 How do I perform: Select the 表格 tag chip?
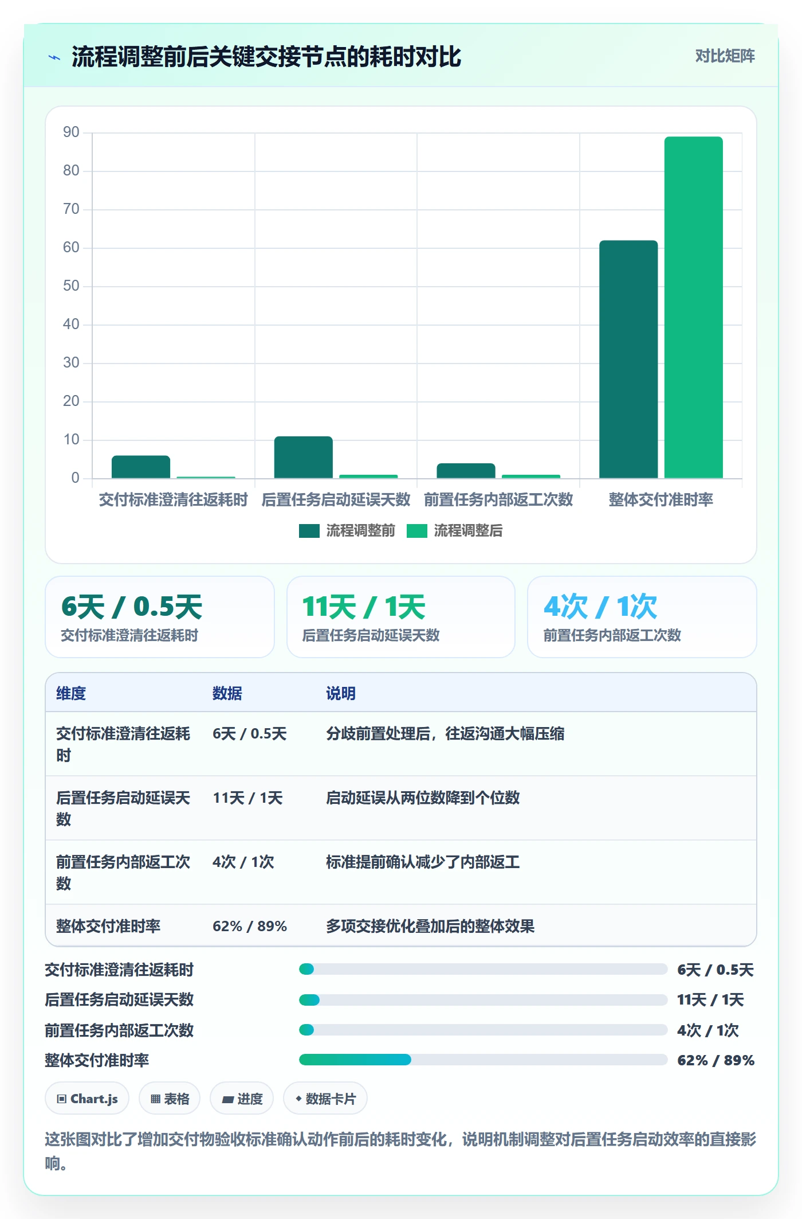tap(170, 1099)
